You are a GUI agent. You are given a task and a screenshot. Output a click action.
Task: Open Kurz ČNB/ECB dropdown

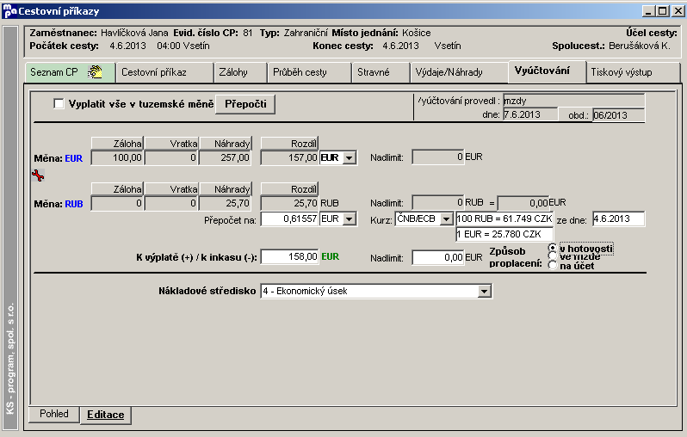coord(446,218)
